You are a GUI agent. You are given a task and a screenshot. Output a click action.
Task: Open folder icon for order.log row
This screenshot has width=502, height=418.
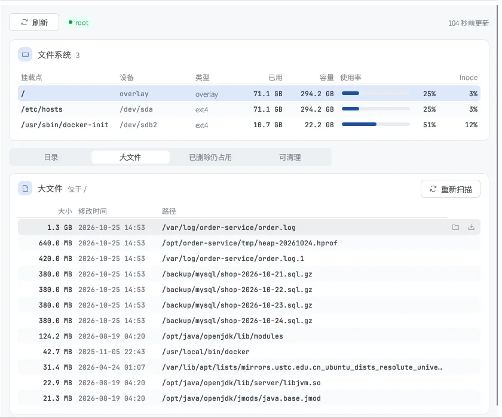click(x=455, y=228)
